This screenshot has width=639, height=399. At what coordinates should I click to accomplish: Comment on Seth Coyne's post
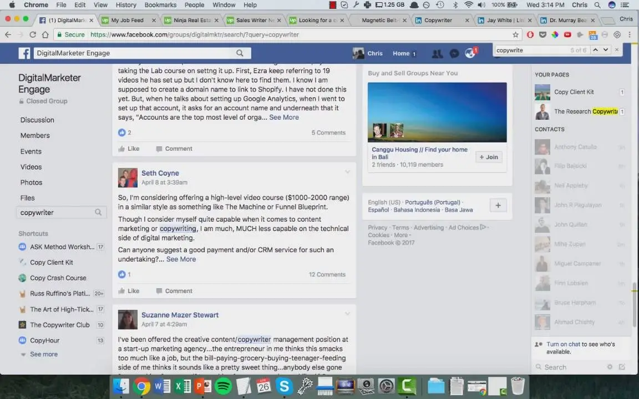[174, 291]
